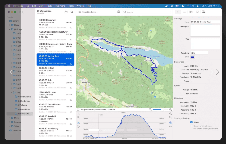Collapse the 2020 folder
Viewport: 226px width, 144px height.
(12, 93)
